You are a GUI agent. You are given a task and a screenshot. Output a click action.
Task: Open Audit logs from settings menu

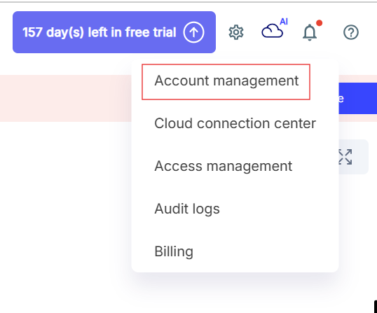[x=187, y=209]
